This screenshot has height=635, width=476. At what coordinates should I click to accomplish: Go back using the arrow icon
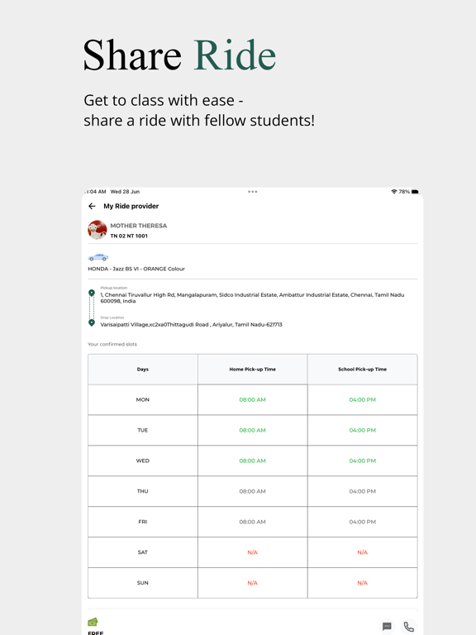(x=92, y=206)
